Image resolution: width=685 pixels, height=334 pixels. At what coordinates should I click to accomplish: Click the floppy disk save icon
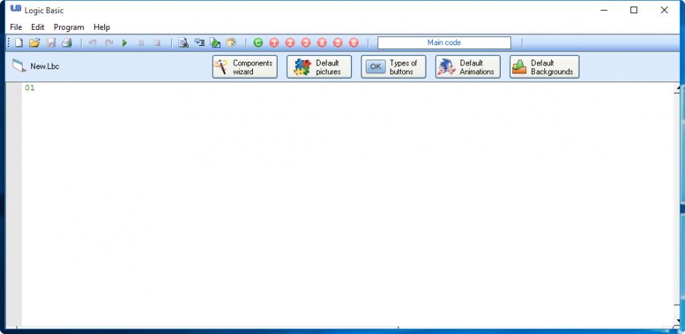[x=51, y=43]
